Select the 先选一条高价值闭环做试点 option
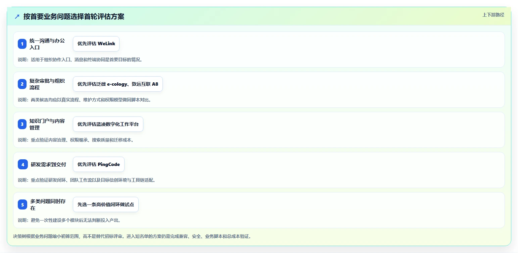The width and height of the screenshot is (518, 253). click(106, 204)
